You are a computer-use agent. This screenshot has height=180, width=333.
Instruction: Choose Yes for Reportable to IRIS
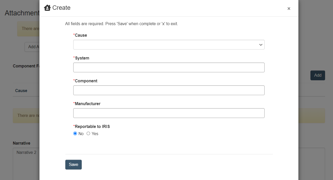[88, 134]
